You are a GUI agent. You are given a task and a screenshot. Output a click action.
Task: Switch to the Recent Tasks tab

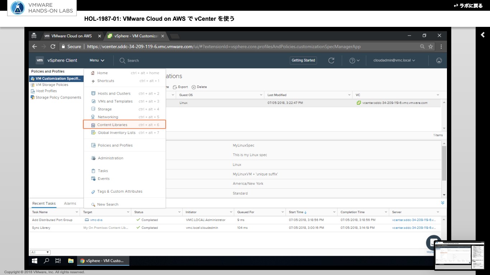click(44, 203)
